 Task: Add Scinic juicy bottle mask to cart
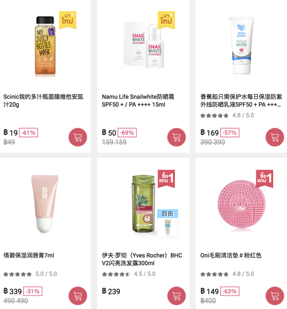[x=78, y=137]
